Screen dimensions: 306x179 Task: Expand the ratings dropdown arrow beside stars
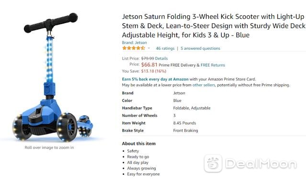[x=149, y=48]
